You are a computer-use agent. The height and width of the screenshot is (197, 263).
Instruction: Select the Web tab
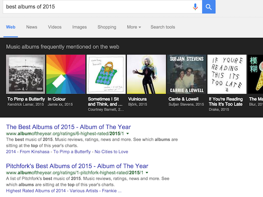(x=11, y=27)
